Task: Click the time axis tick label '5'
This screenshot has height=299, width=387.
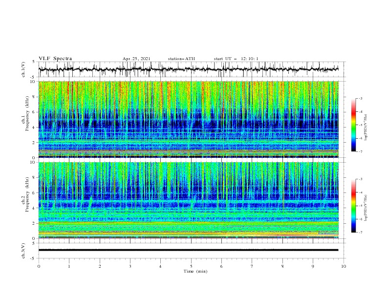Action: (191, 266)
